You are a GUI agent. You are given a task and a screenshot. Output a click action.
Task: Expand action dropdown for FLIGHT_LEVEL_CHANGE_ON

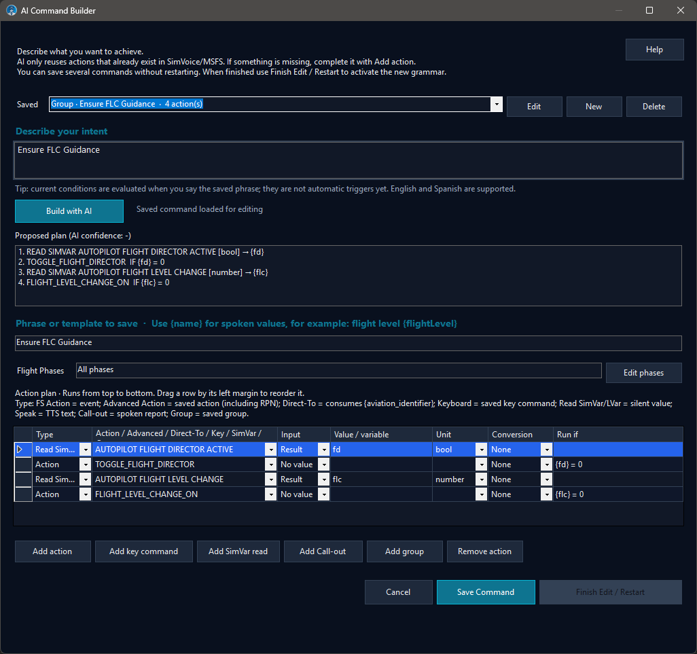coord(270,494)
